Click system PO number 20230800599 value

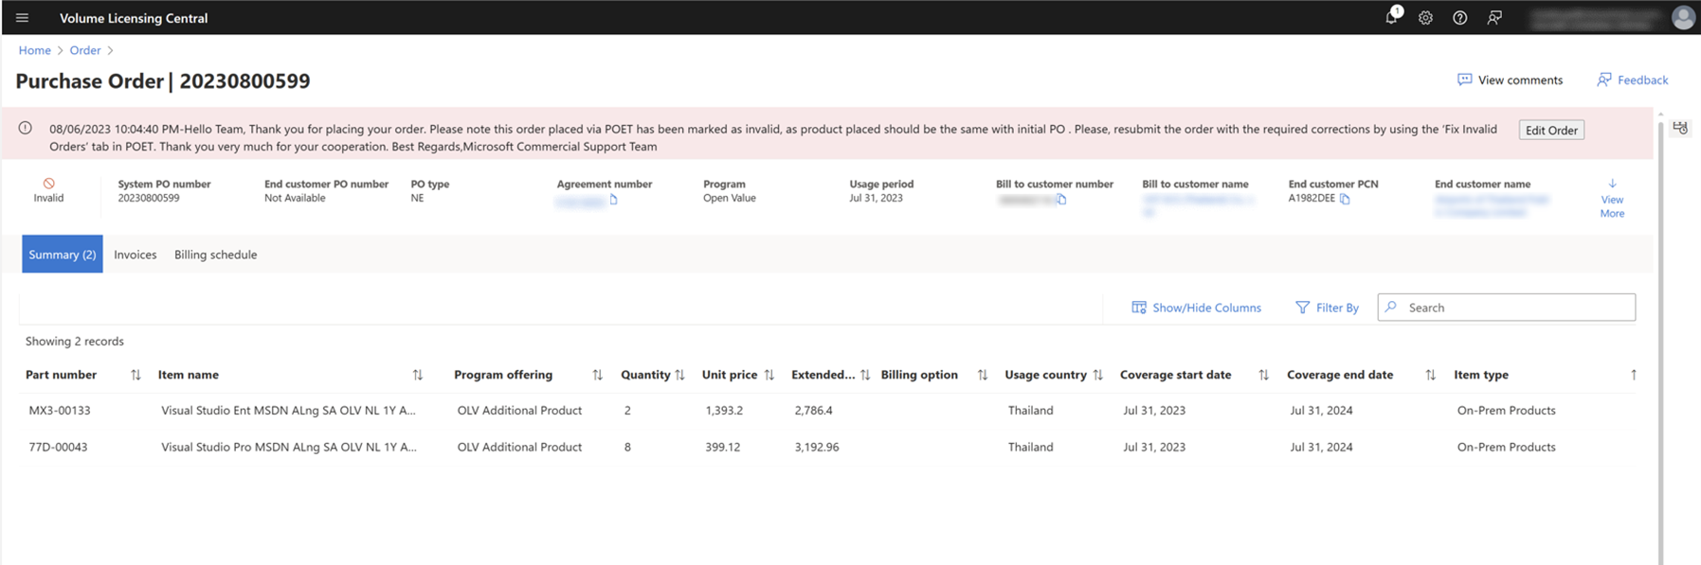pyautogui.click(x=149, y=199)
